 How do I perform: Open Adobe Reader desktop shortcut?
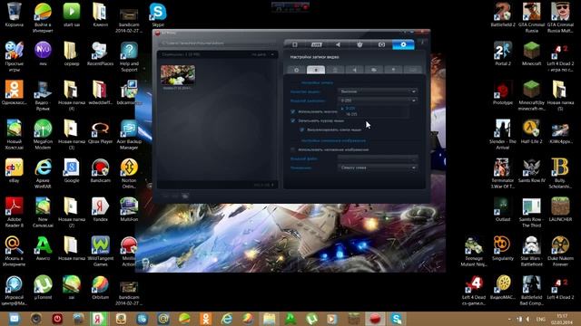pyautogui.click(x=15, y=212)
